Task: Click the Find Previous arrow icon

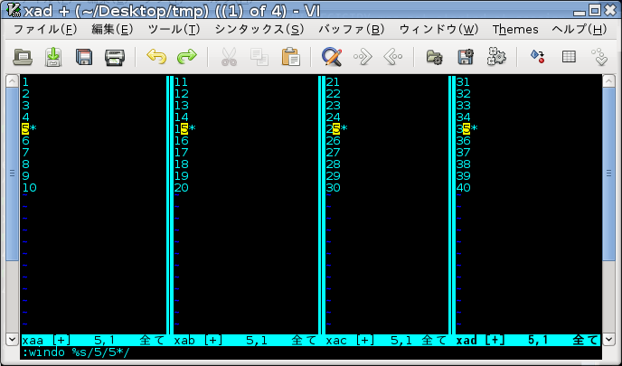Action: tap(393, 57)
